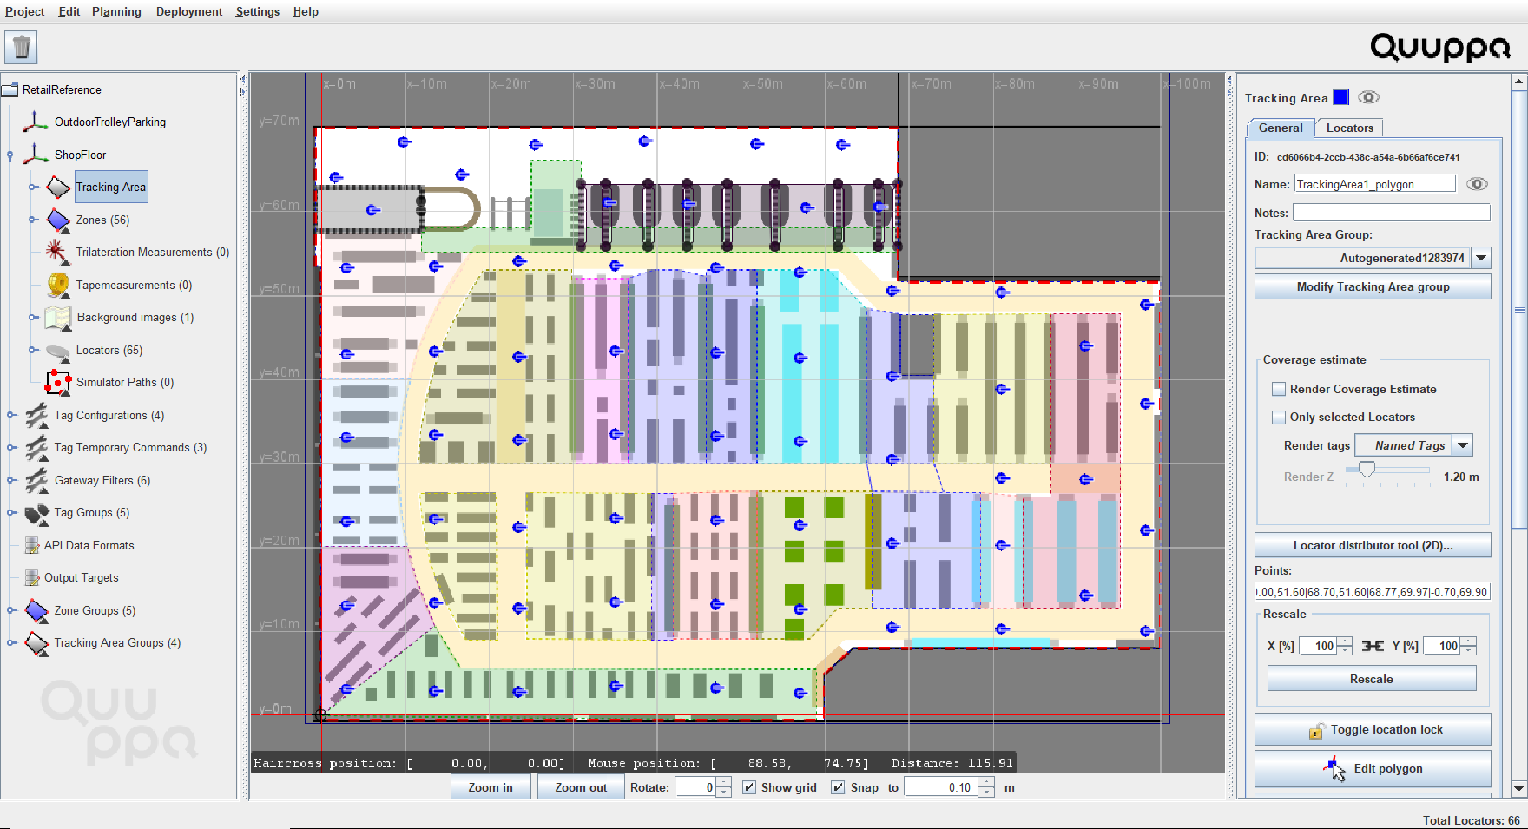
Task: Click Modify Tracking Area group button
Action: (1373, 286)
